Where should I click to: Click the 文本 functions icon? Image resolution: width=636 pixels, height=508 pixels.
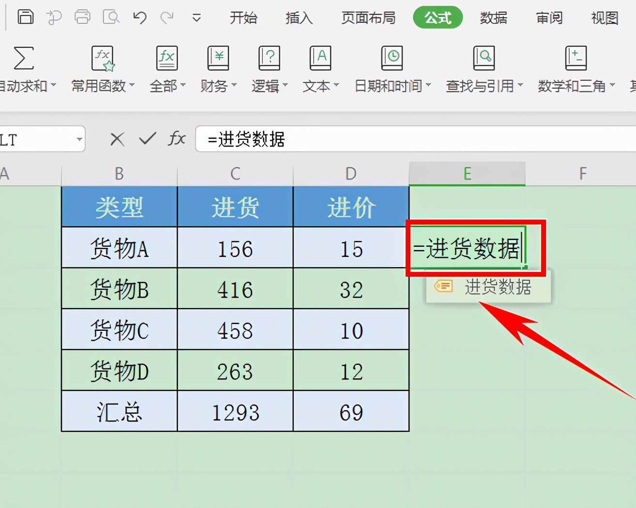tap(320, 58)
